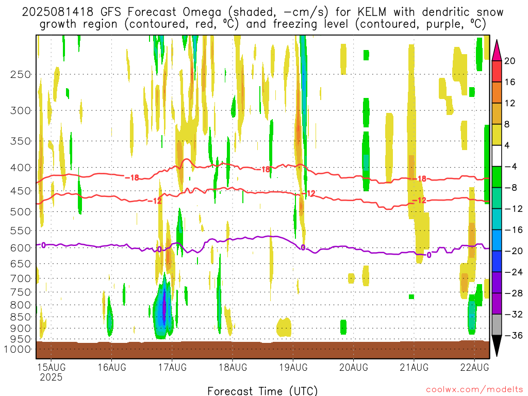The width and height of the screenshot is (528, 396).
Task: Click the 450 pressure level label
Action: [x=21, y=191]
